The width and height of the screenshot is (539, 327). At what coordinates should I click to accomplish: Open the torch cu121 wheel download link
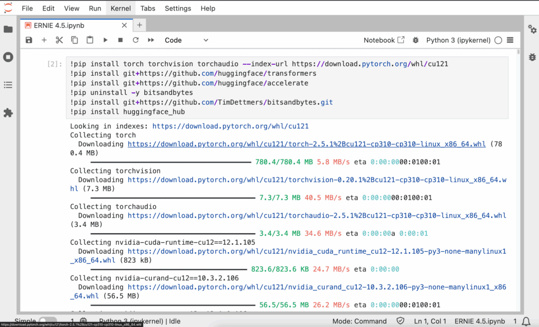307,144
